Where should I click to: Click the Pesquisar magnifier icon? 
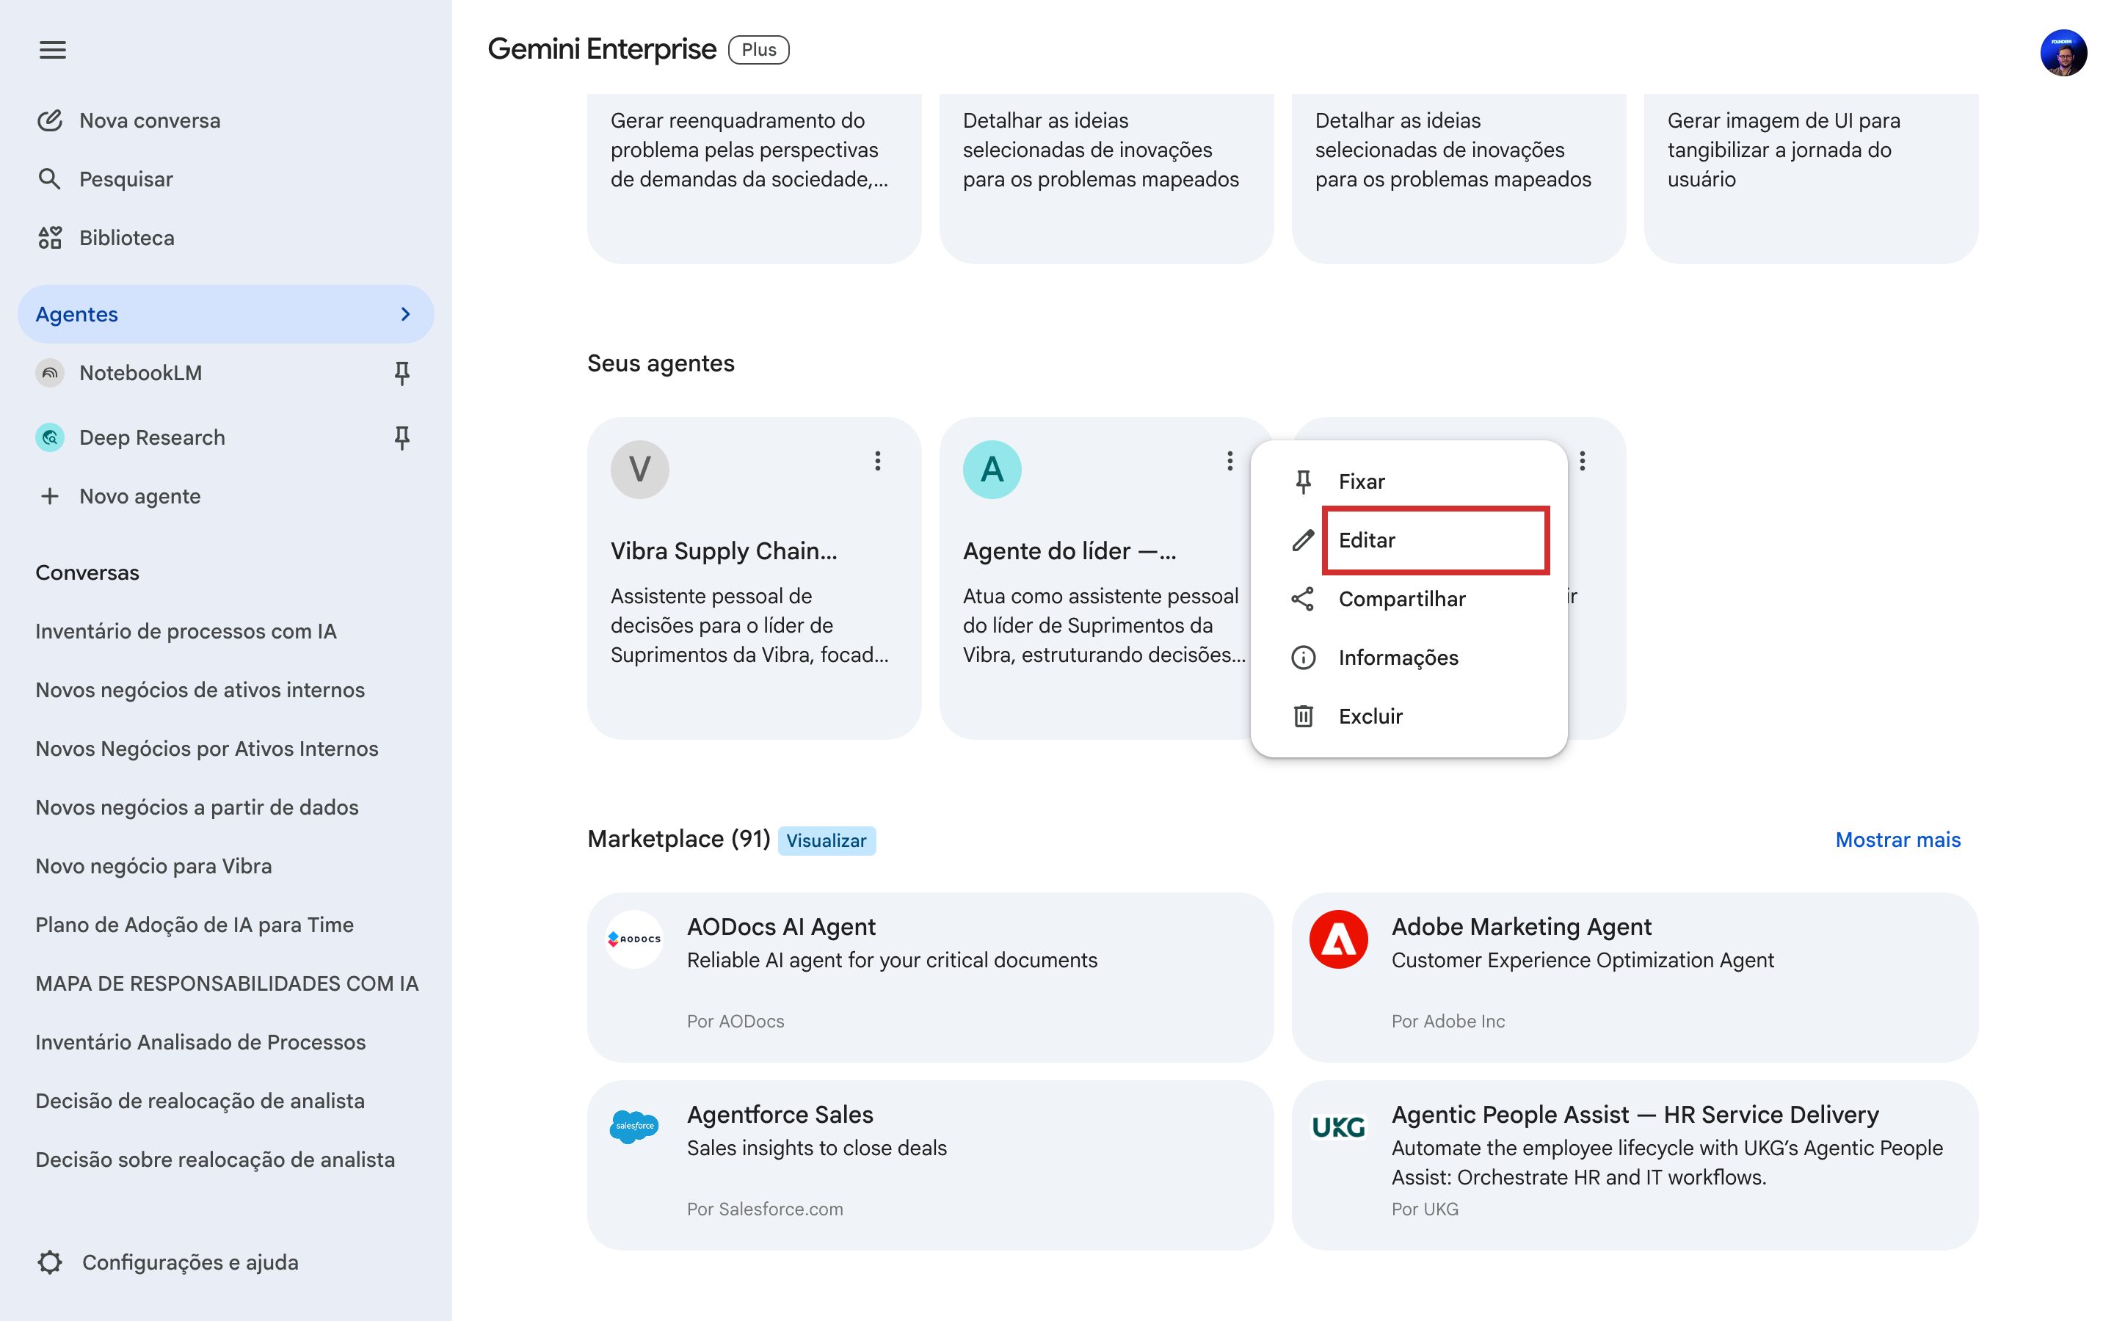pos(50,179)
